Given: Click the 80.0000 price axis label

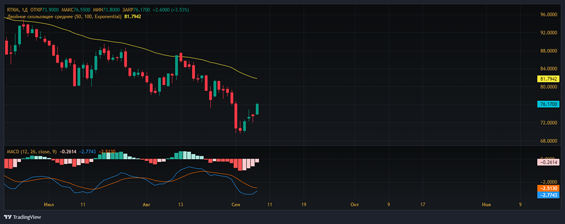Looking at the screenshot, I should [549, 86].
